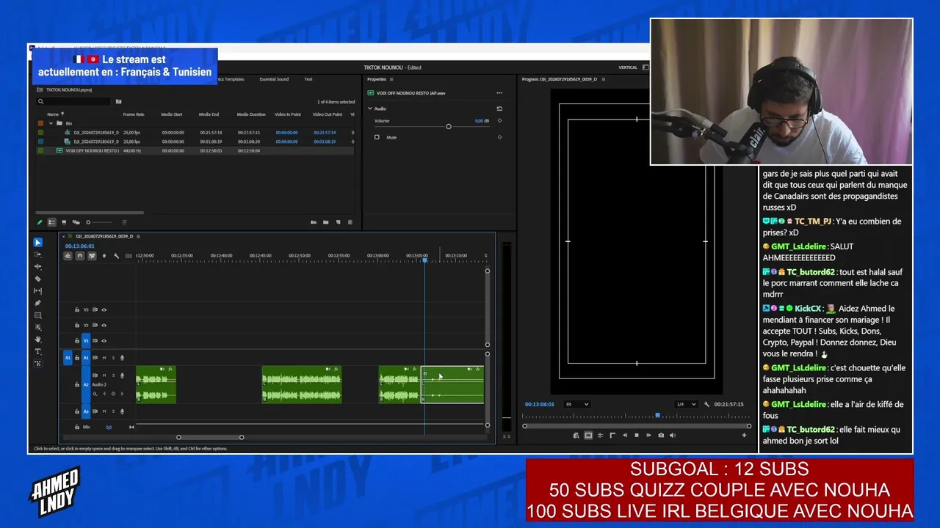Click the search-bin filter icon beside the search field
Screen dimensions: 940x528
(118, 102)
